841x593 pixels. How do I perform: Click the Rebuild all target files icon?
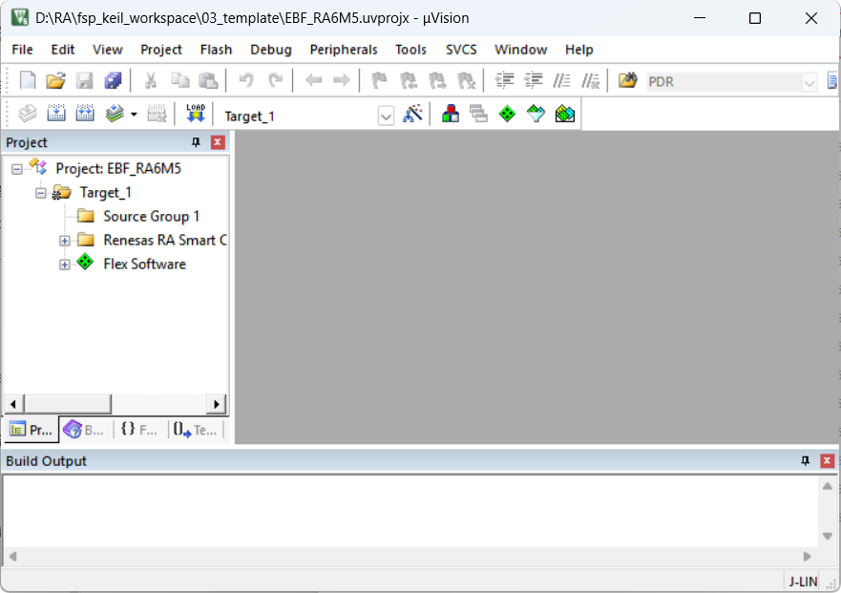(85, 114)
